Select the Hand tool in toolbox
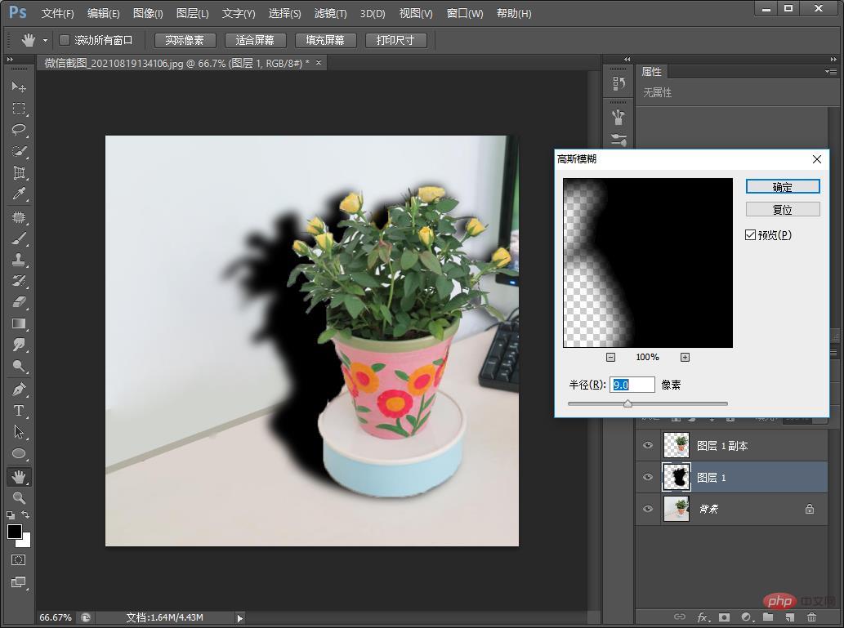The image size is (844, 628). point(19,476)
